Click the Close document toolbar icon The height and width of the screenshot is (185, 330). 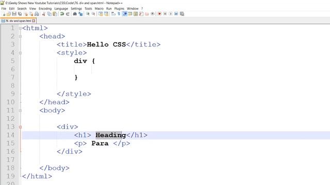coord(25,14)
